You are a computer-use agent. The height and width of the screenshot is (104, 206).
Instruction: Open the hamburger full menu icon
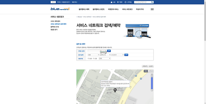pos(152,9)
